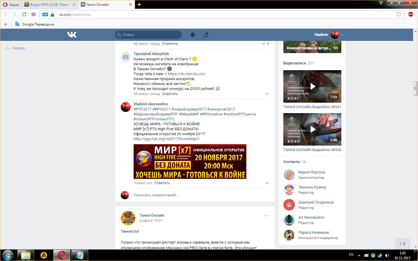Focus the VK Поиск search field
This screenshot has height=261, width=418.
coord(148,35)
